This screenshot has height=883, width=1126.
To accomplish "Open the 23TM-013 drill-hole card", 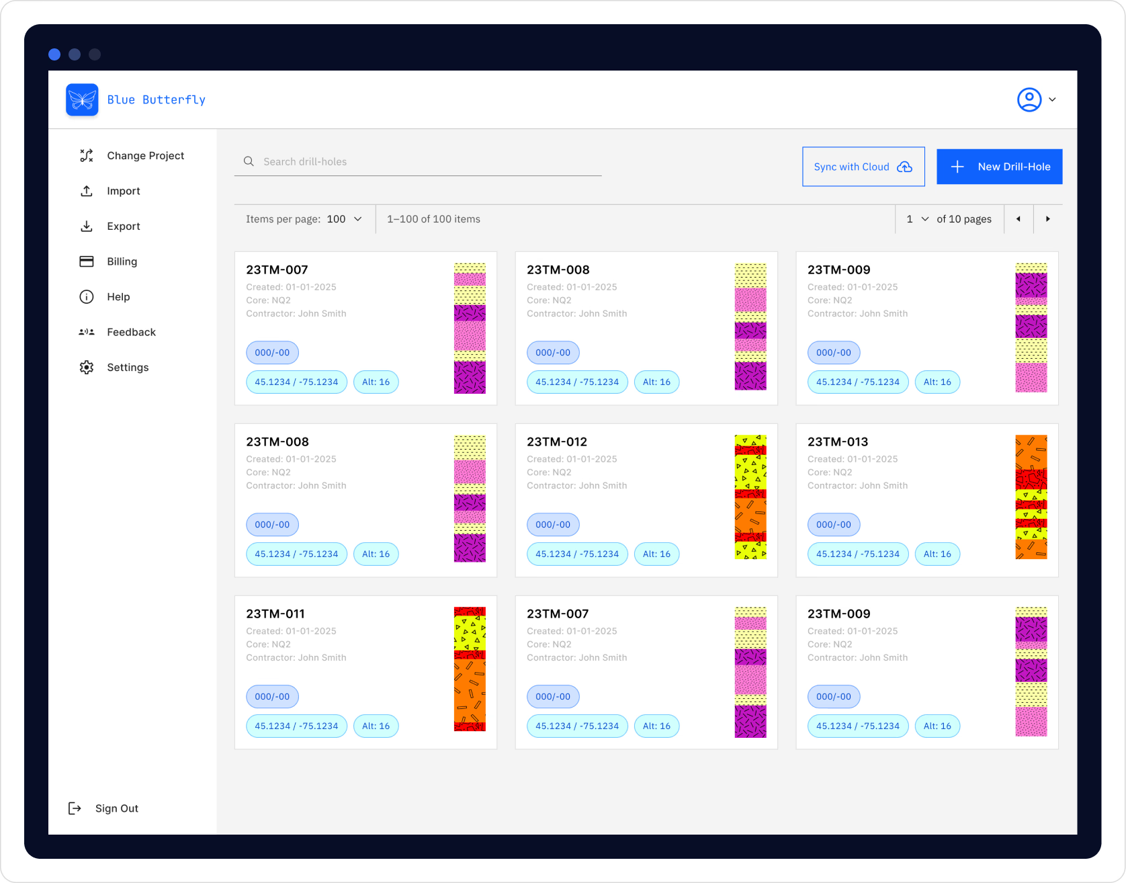I will click(x=837, y=442).
